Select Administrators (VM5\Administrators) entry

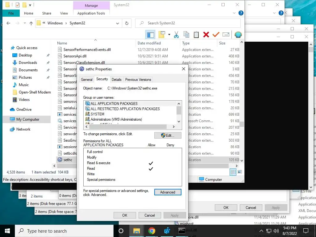pos(114,119)
